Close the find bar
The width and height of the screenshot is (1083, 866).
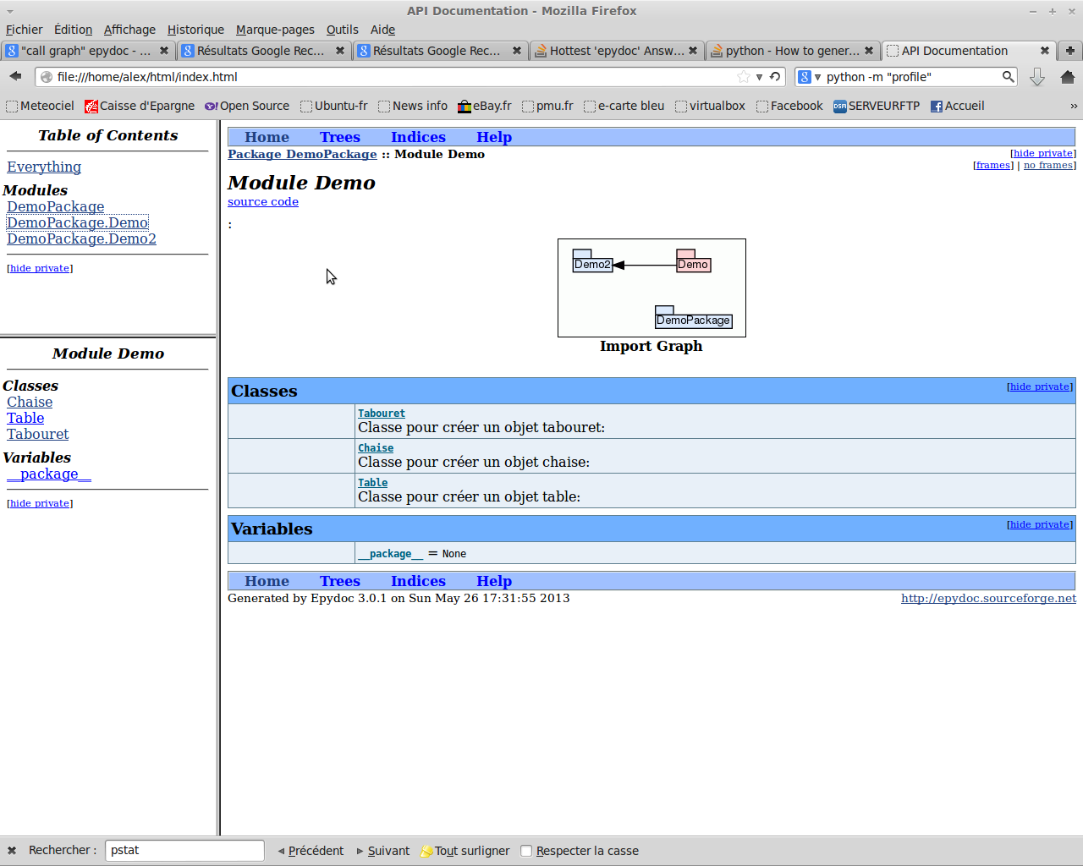[x=12, y=851]
